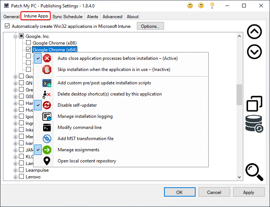
Task: Choose Open local content repository entry
Action: click(x=121, y=161)
